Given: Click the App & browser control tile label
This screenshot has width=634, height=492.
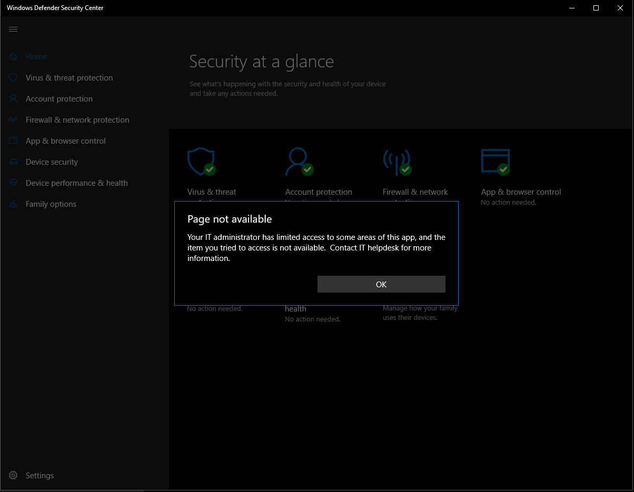Looking at the screenshot, I should click(x=521, y=192).
